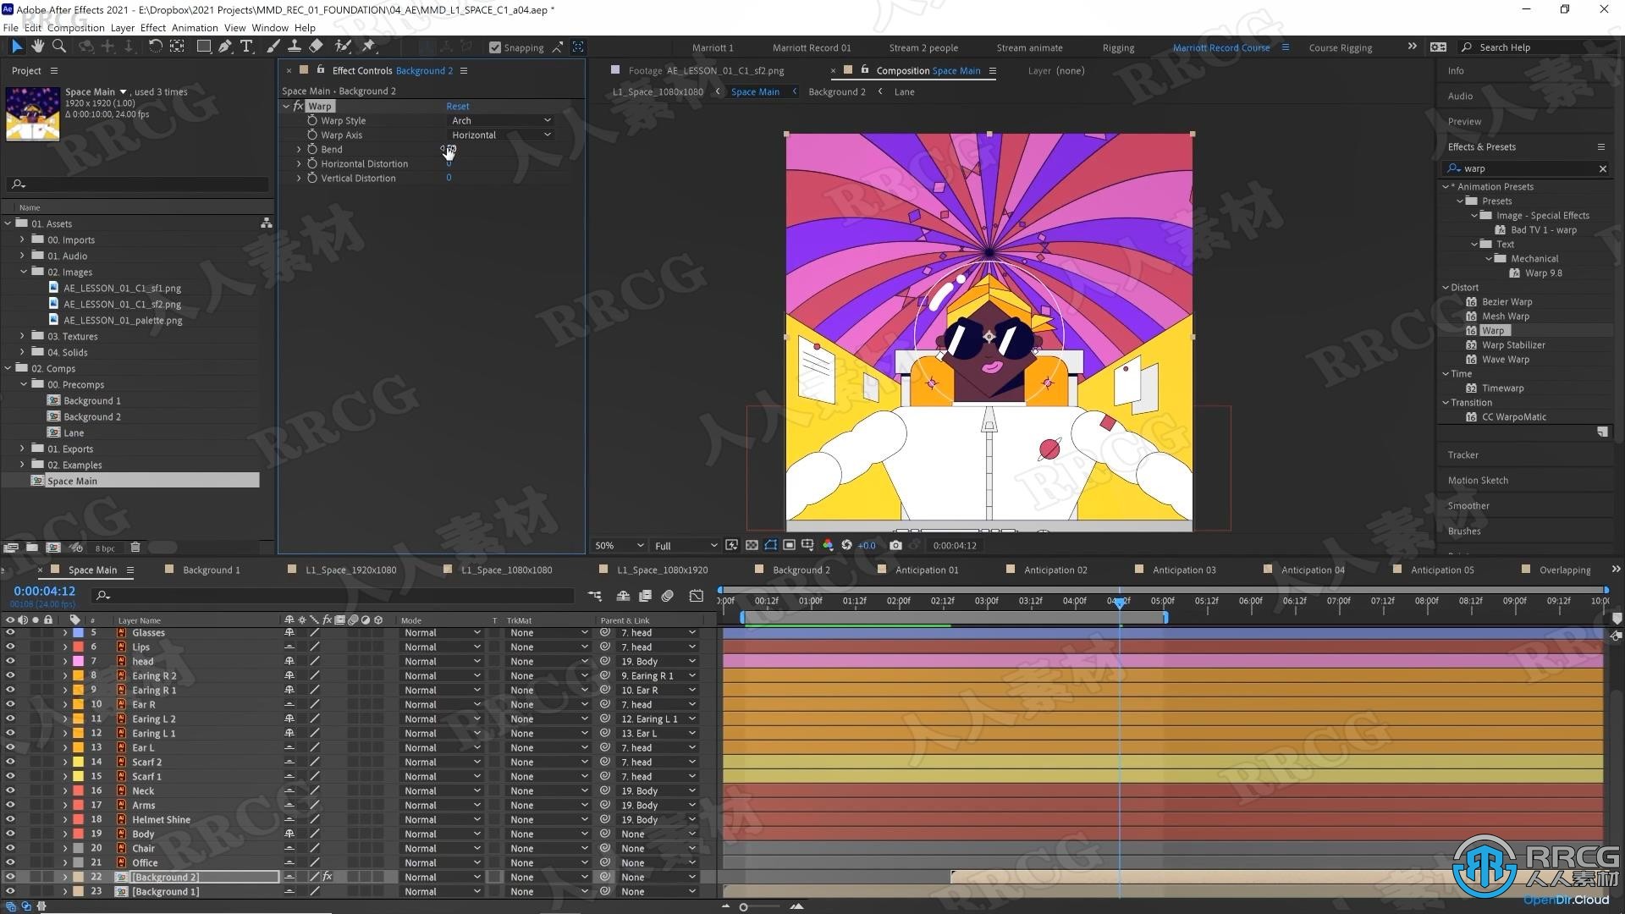Screen dimensions: 1625x914
Task: Select the Rigging workspace tab
Action: click(x=1118, y=47)
